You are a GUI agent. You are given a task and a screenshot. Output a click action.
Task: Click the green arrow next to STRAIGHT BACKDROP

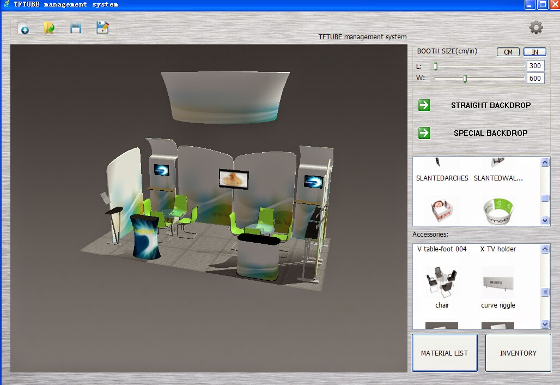click(x=424, y=105)
